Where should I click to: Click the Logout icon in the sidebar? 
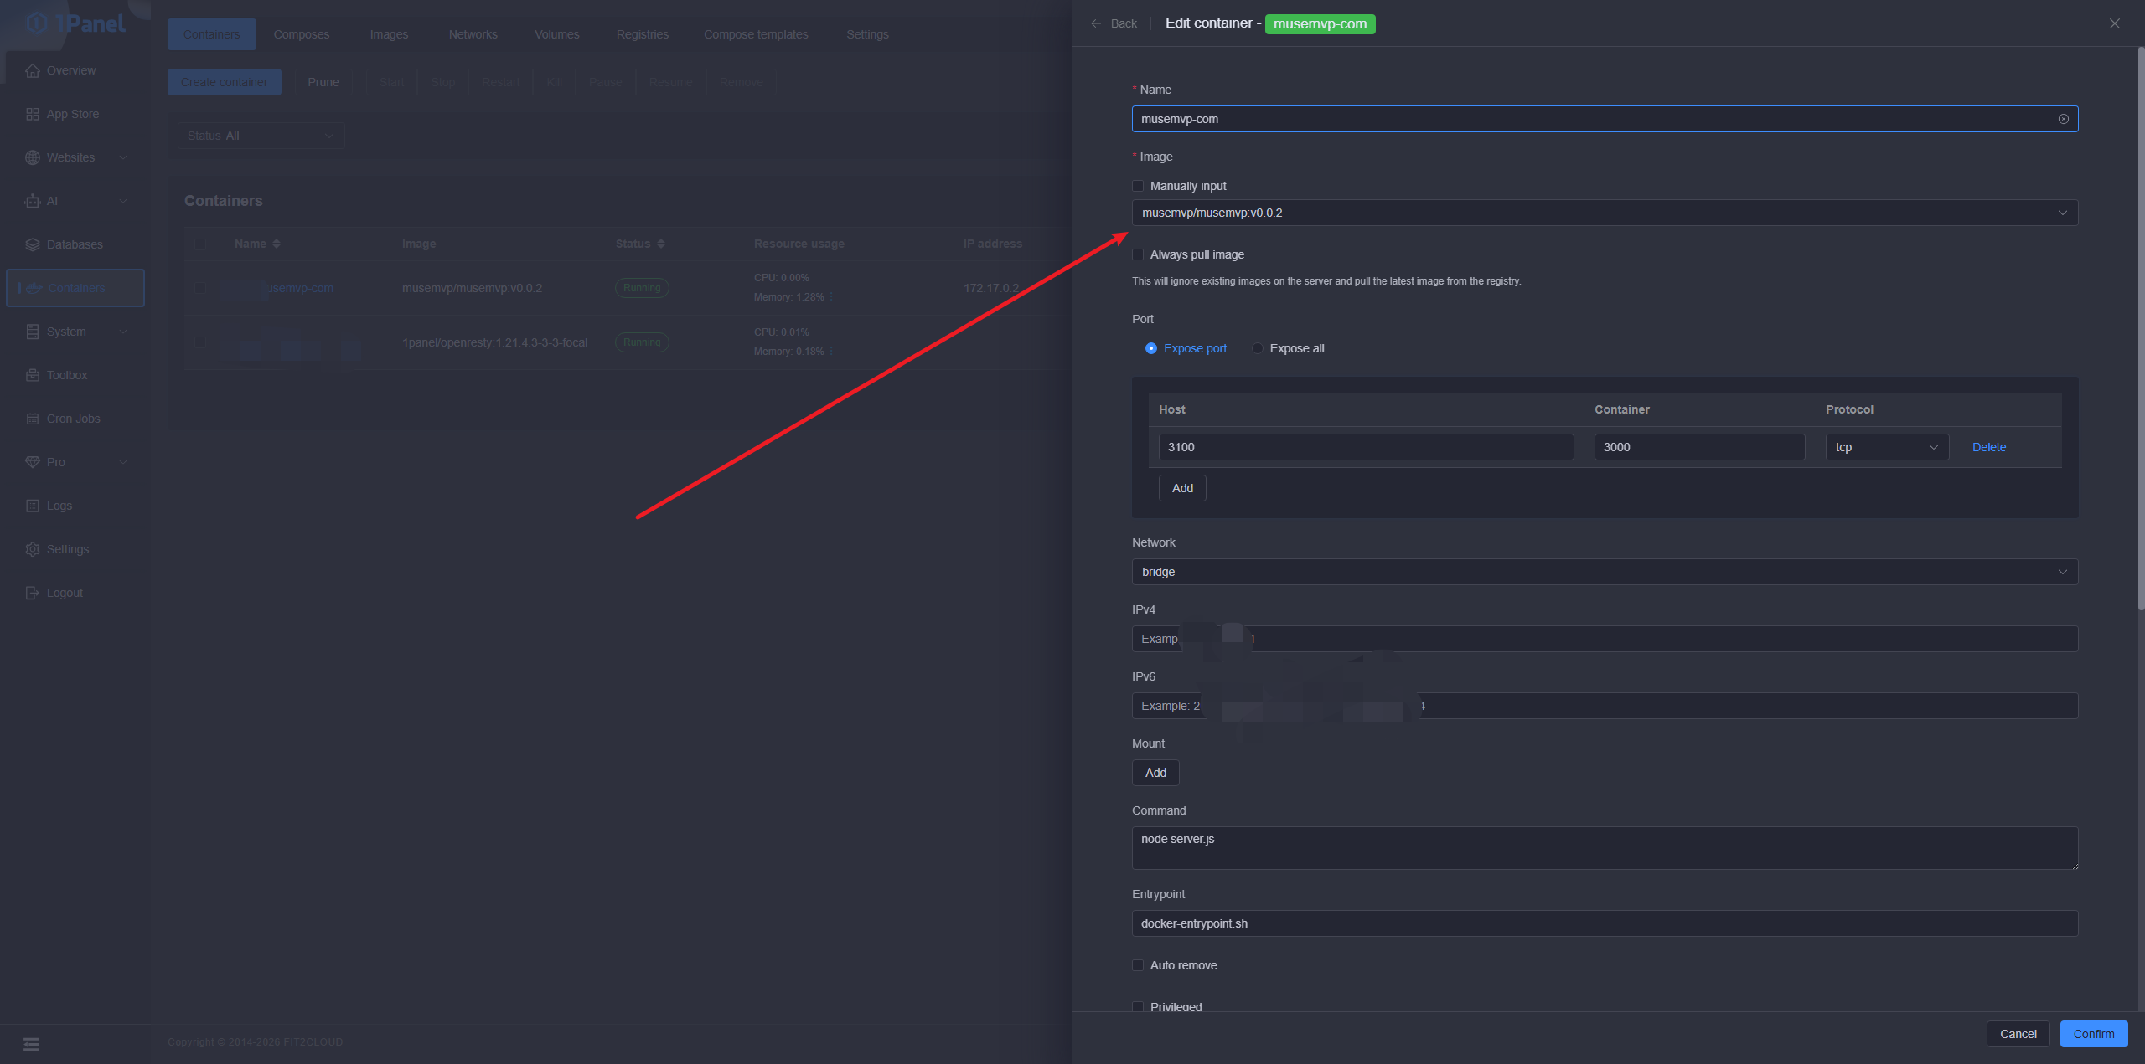pyautogui.click(x=33, y=593)
